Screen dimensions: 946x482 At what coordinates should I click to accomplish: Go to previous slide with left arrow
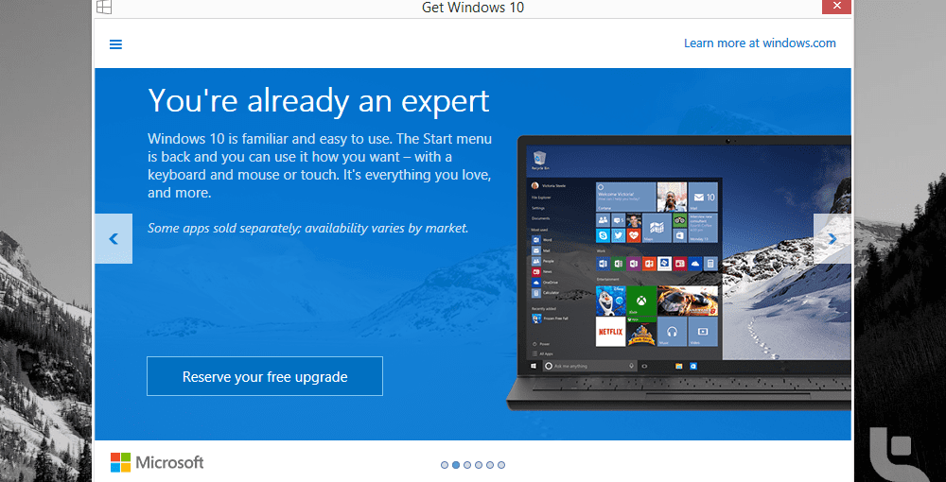coord(114,238)
